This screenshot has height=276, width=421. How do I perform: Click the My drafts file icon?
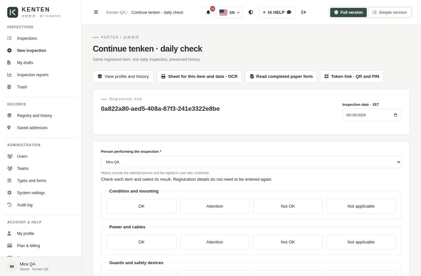pyautogui.click(x=10, y=63)
